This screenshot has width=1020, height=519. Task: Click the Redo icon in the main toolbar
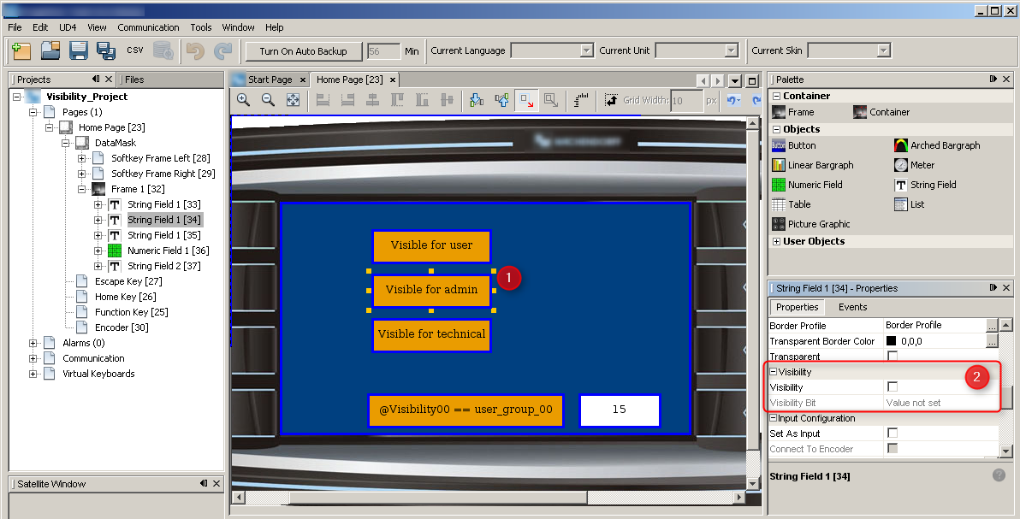tap(223, 50)
